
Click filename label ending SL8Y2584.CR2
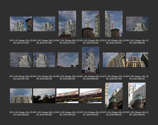tap(91, 77)
